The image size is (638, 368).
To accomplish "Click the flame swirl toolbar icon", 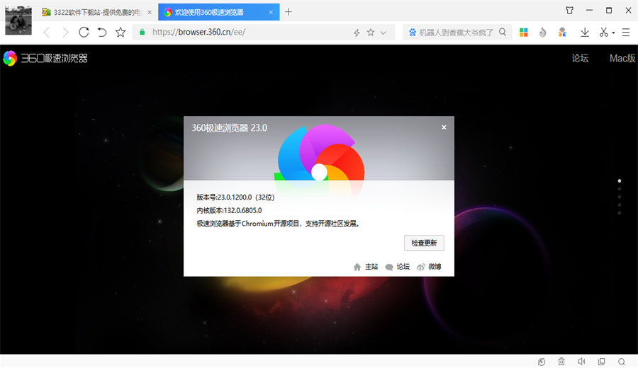I will 542,32.
